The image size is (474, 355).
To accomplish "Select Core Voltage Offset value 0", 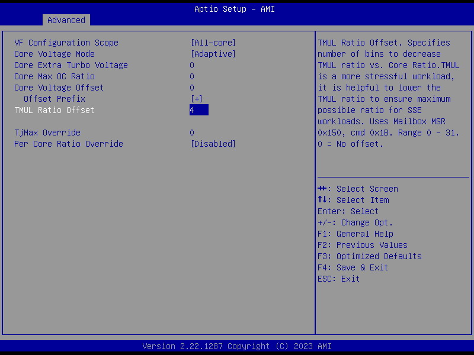I will (192, 88).
